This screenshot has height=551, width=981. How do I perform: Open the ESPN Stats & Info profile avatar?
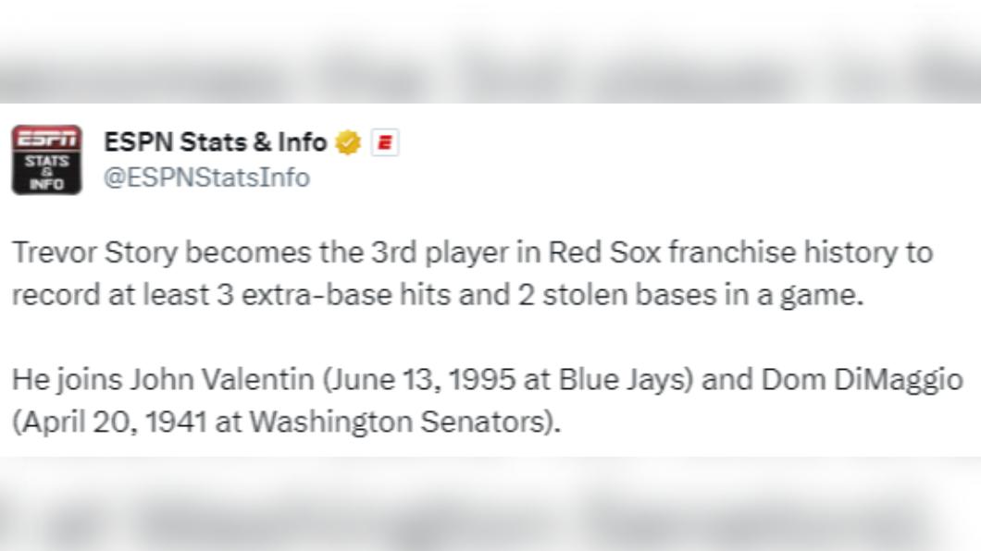(47, 160)
